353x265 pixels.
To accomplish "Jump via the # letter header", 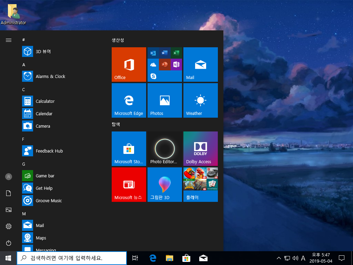I will (x=23, y=40).
